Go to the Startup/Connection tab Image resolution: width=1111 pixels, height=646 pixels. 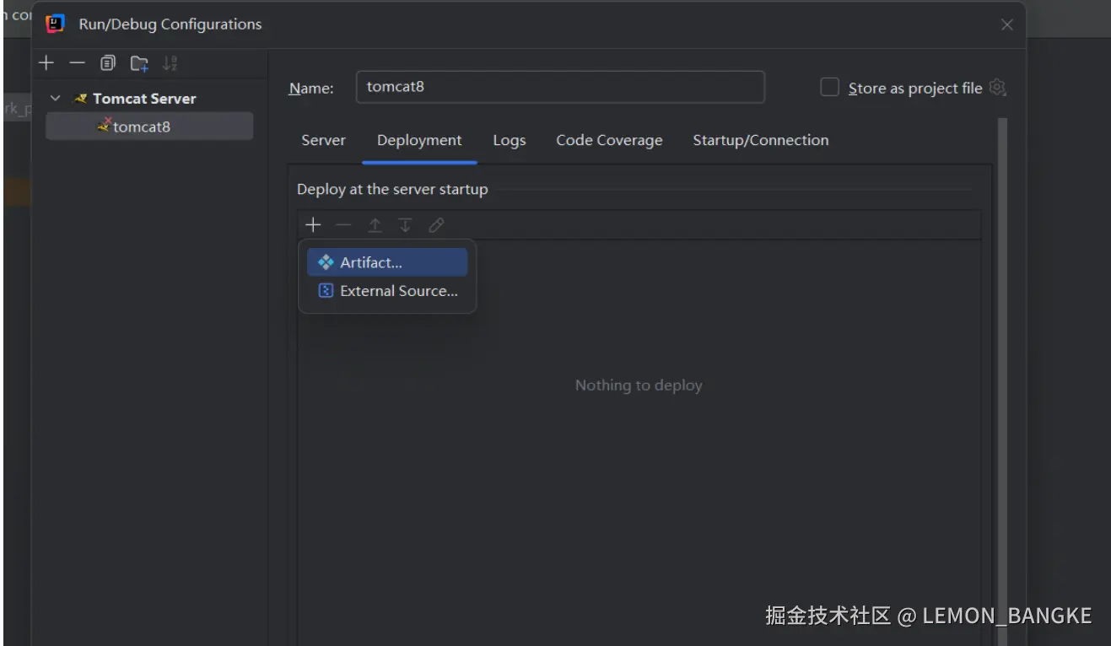[x=761, y=141]
